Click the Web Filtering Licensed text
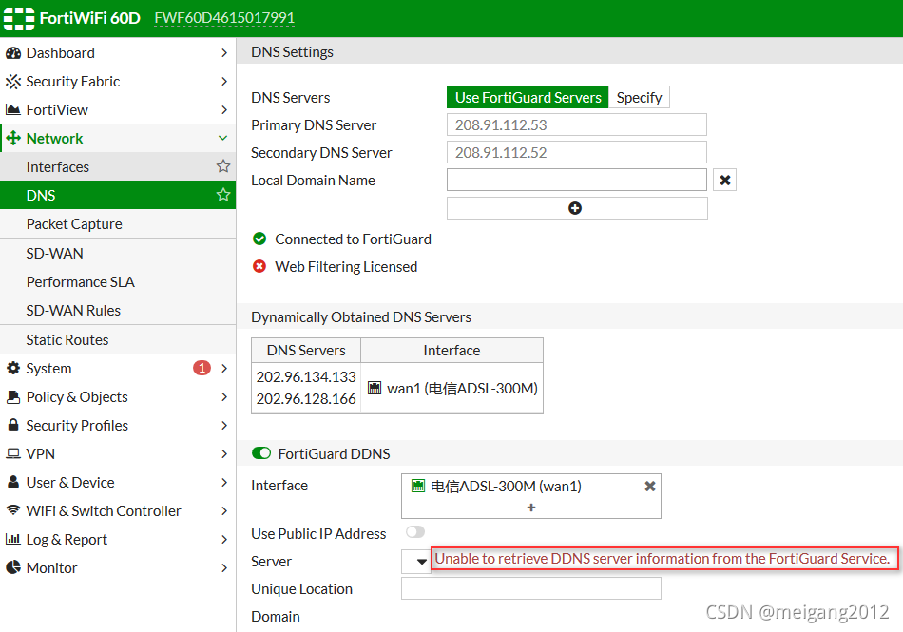The width and height of the screenshot is (903, 632). (346, 266)
